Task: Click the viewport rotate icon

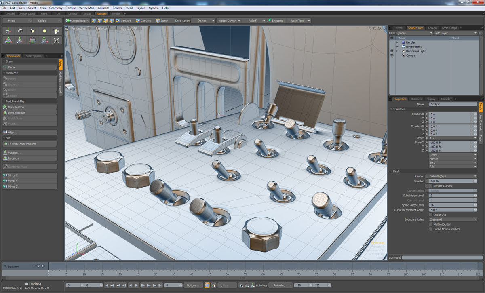Action: [375, 28]
